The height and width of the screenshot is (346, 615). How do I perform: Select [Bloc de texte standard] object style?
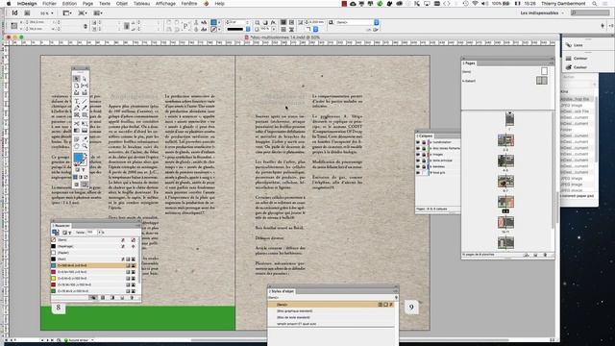[294, 317]
